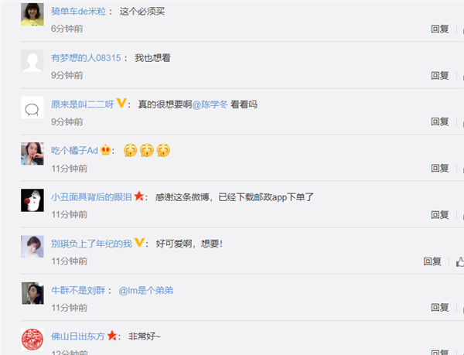Click the thumbs-up like icon on 别琪负上了年纪的我's comment
This screenshot has height=355, width=464.
460,262
